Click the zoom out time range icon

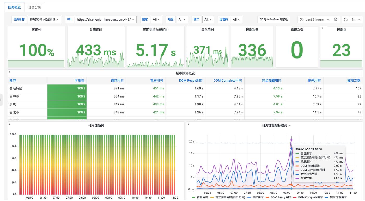(336, 20)
